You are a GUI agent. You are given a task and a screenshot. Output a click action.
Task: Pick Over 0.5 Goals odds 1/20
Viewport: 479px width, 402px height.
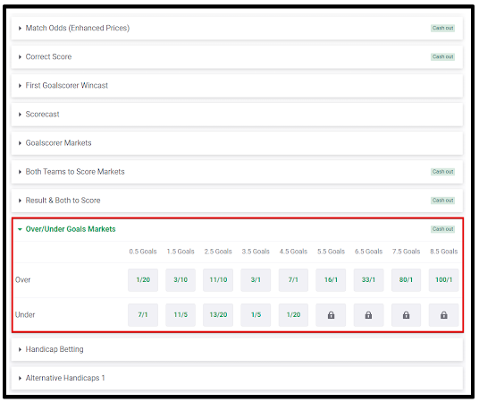click(x=143, y=280)
